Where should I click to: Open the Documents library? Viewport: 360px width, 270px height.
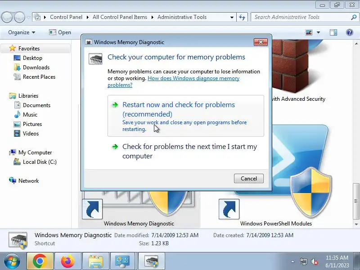pyautogui.click(x=36, y=105)
